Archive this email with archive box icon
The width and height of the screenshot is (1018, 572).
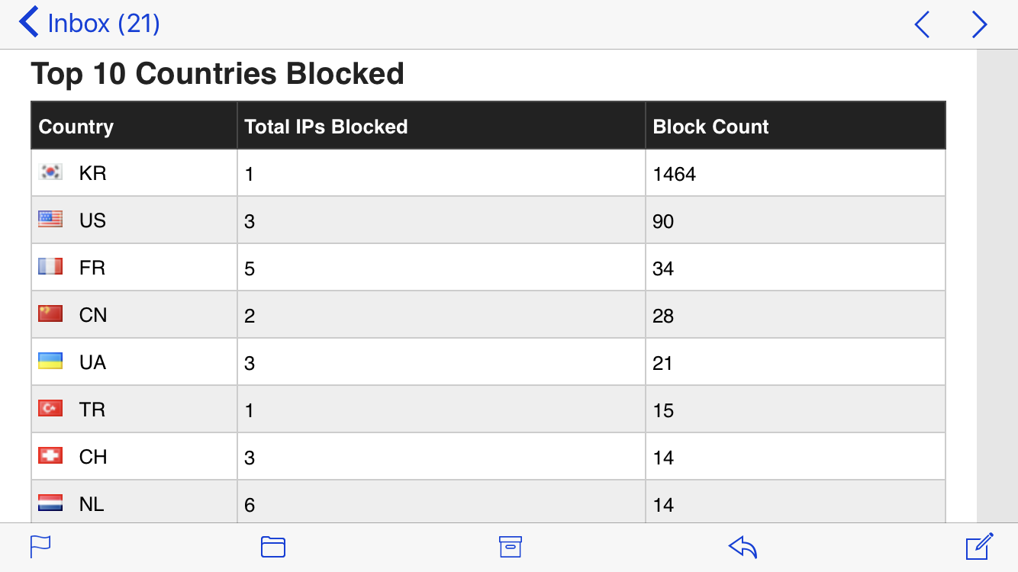511,547
